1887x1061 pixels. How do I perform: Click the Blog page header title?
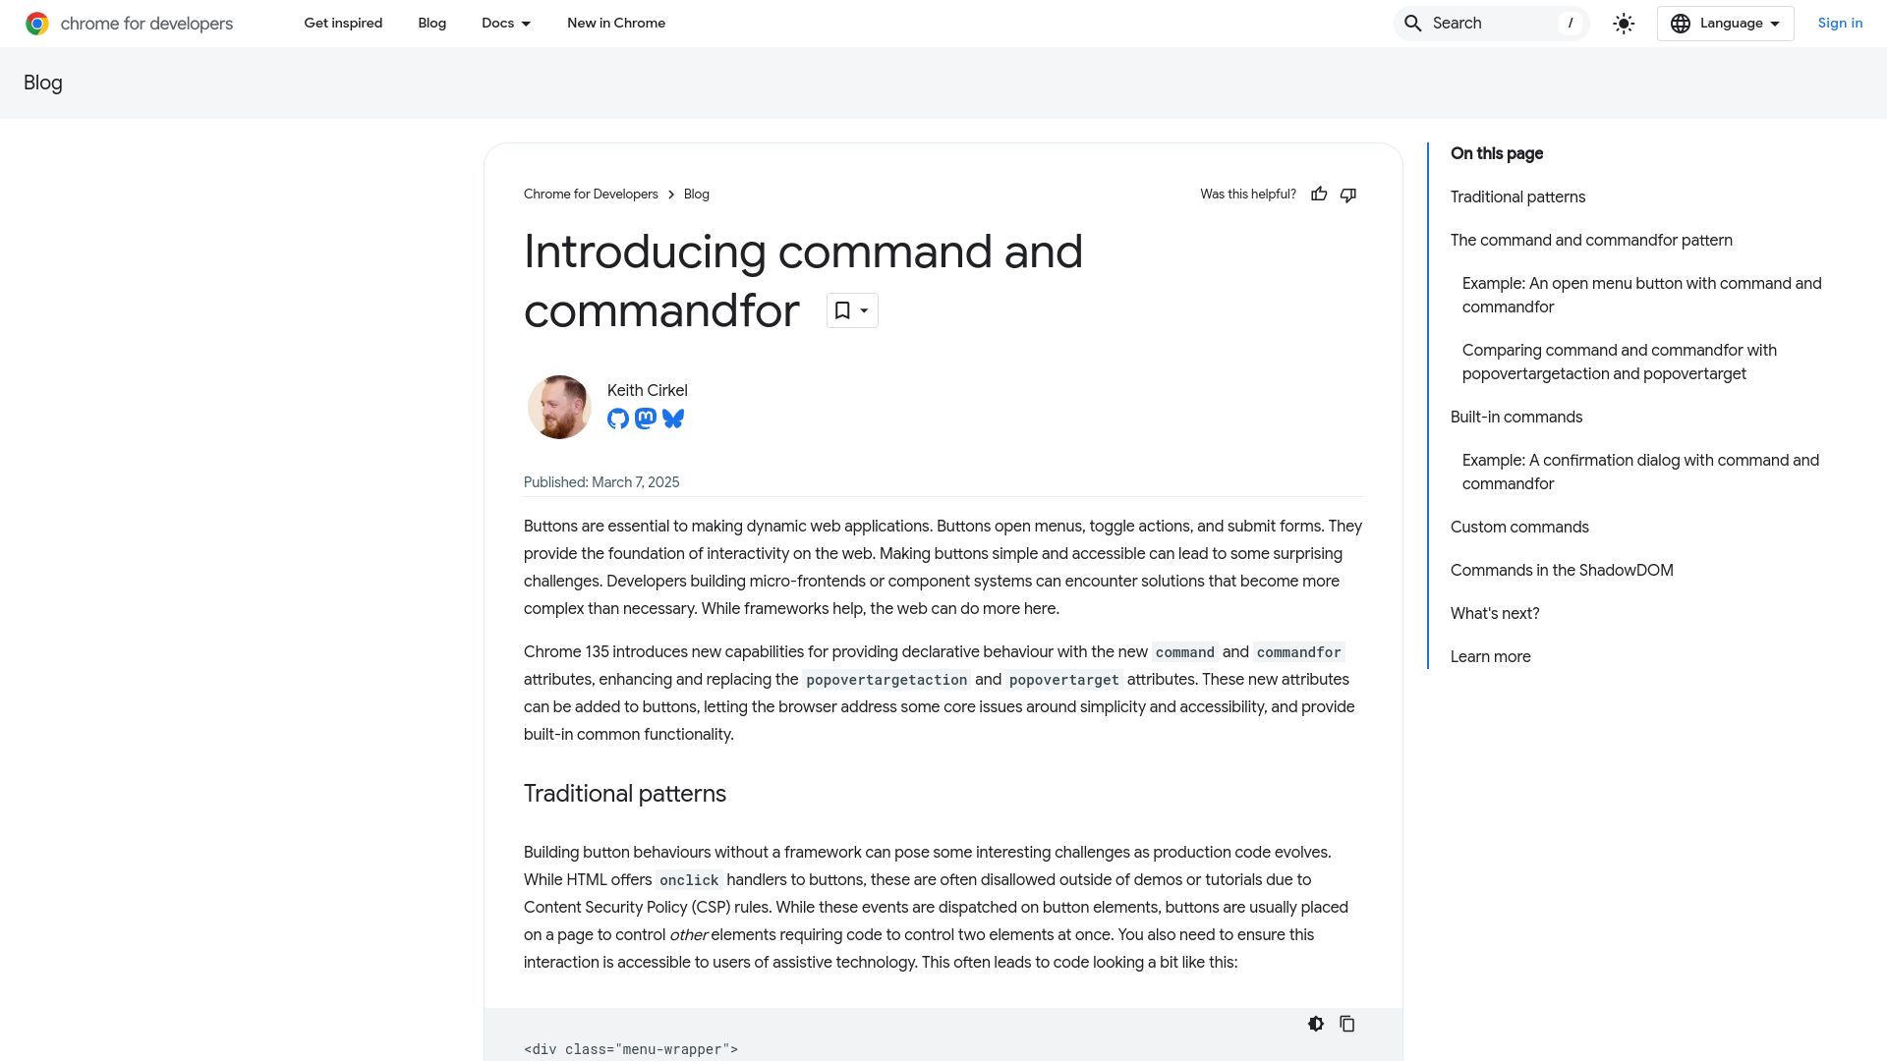43,84
